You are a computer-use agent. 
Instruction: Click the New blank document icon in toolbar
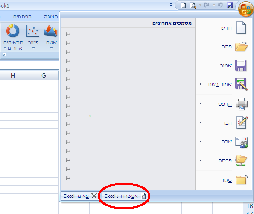pos(183,5)
